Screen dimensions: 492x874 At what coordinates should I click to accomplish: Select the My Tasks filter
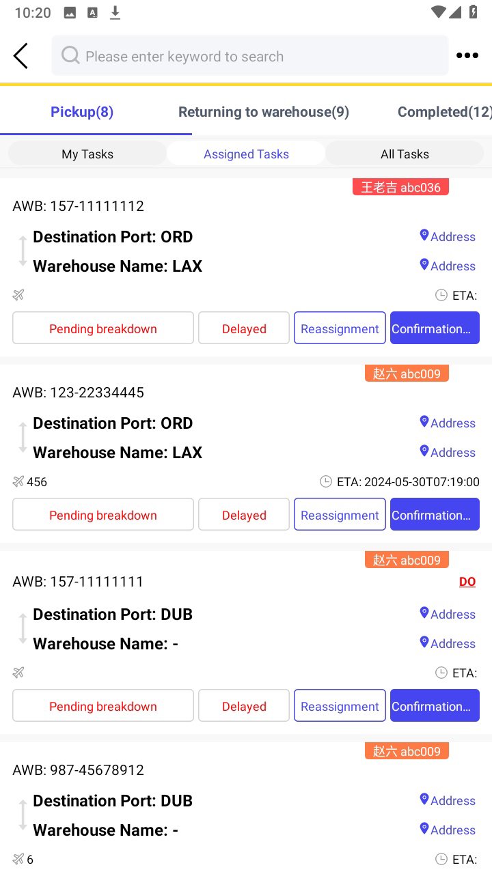(x=87, y=154)
